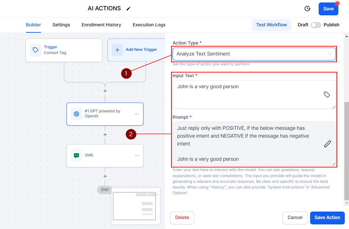Image resolution: width=349 pixels, height=229 pixels.
Task: Click the Publish label
Action: point(332,25)
